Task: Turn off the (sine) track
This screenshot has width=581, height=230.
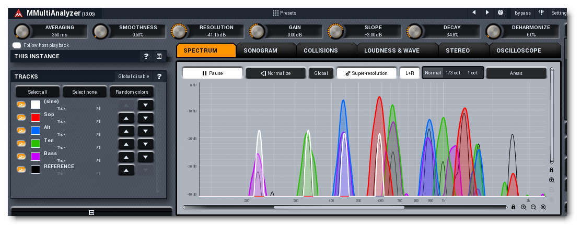Action: tap(21, 105)
